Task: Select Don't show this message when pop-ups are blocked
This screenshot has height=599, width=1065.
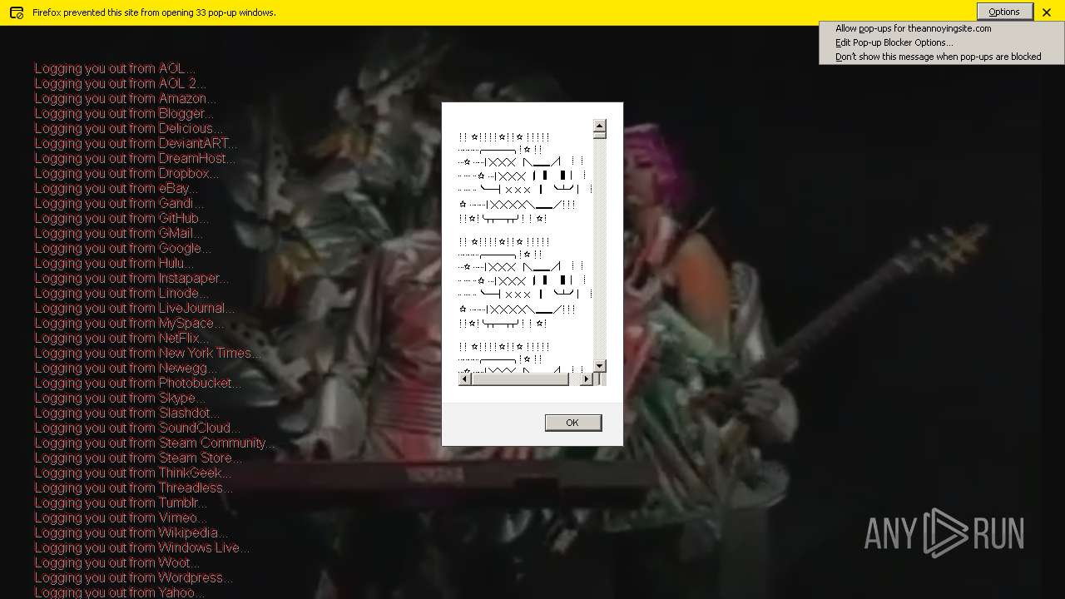Action: pyautogui.click(x=938, y=57)
